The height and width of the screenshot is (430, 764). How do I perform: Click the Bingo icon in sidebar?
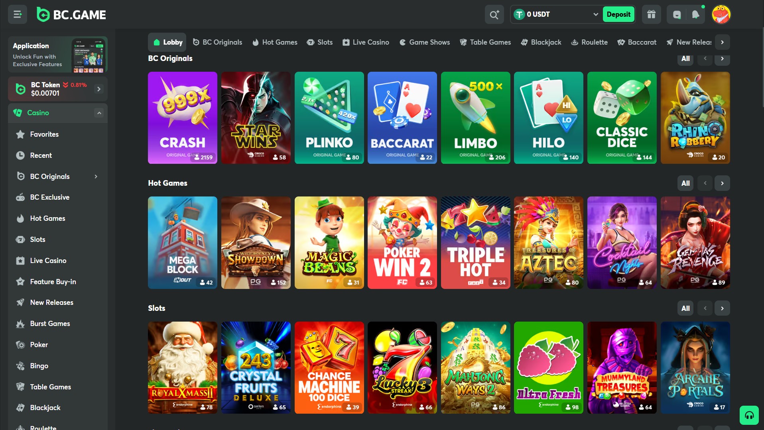[20, 366]
